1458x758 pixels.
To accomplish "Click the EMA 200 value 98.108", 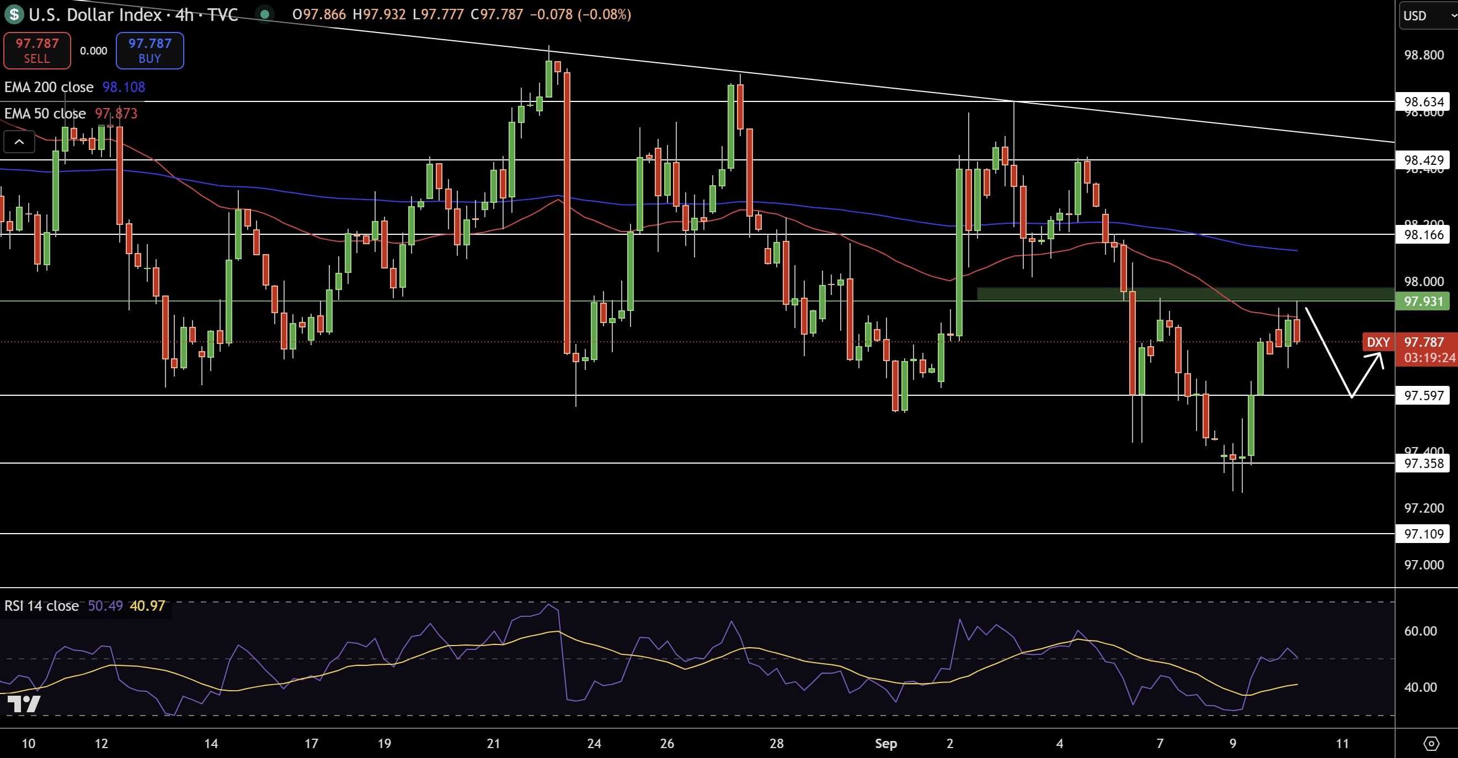I will point(124,87).
